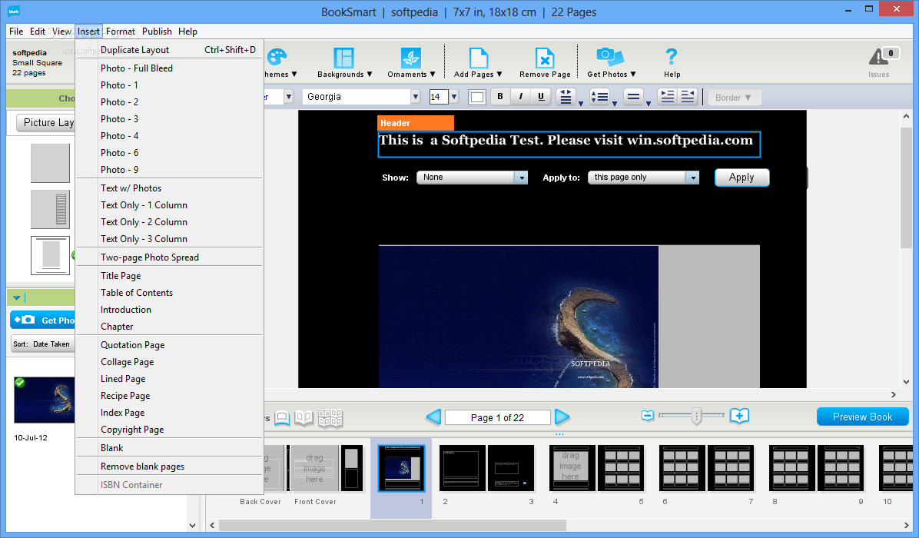Insert Blank page

[169, 448]
